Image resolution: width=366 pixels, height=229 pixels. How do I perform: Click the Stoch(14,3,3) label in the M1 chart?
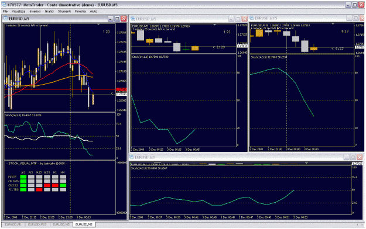(x=149, y=168)
